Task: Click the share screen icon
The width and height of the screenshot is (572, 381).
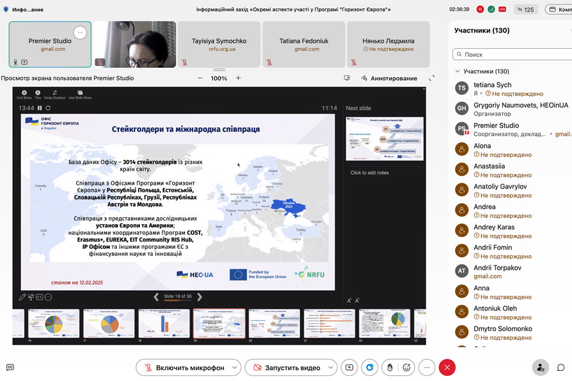Action: pyautogui.click(x=349, y=368)
